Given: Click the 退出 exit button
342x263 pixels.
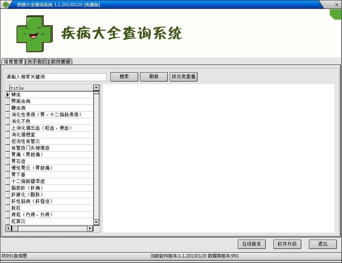Looking at the screenshot, I should (x=323, y=244).
